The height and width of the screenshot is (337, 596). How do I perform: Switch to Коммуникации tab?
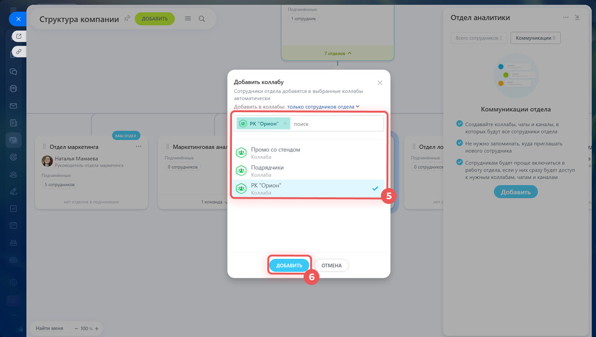(535, 38)
